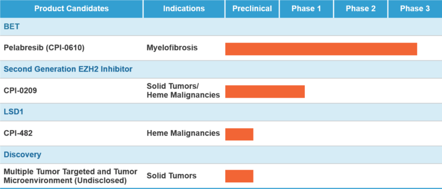Click the Discovery row orange progress bar

(x=239, y=176)
